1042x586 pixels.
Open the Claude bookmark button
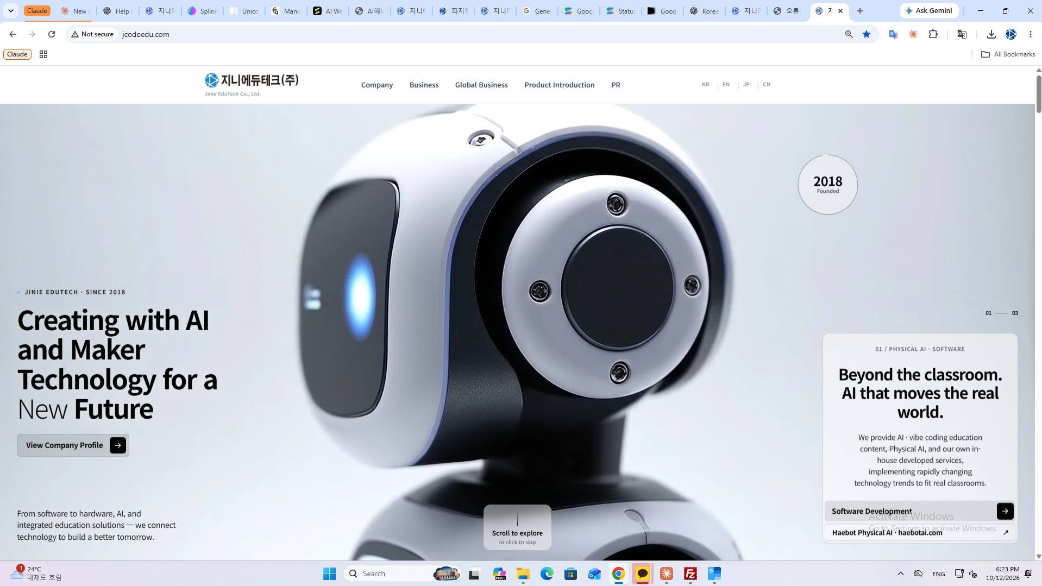17,54
